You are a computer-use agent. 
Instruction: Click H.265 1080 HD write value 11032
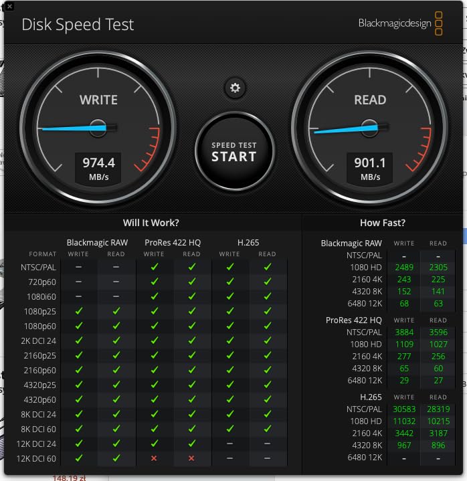(x=404, y=421)
